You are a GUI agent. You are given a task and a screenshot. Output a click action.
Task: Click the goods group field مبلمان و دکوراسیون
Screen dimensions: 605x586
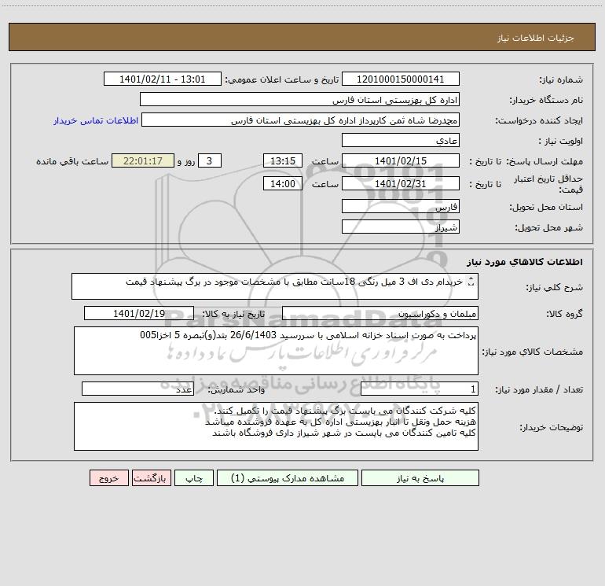(380, 314)
